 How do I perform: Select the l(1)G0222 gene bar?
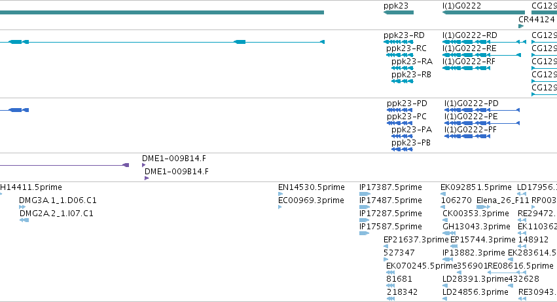[484, 12]
